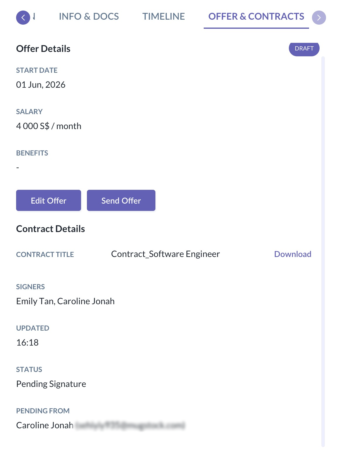Download the Contract_Software Engineer file
Image resolution: width=343 pixels, height=450 pixels.
pyautogui.click(x=293, y=254)
